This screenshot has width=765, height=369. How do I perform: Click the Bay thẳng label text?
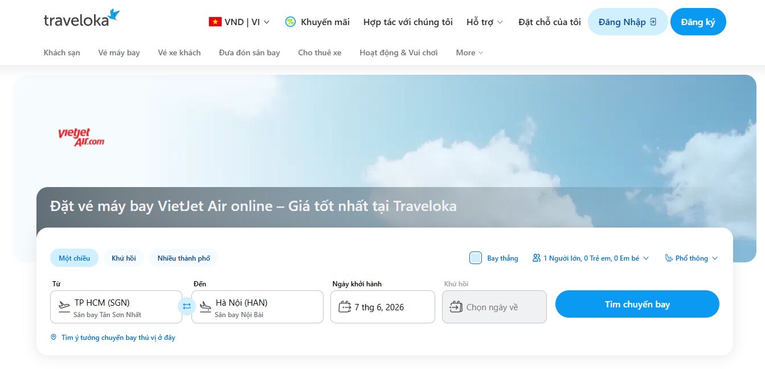click(x=502, y=258)
